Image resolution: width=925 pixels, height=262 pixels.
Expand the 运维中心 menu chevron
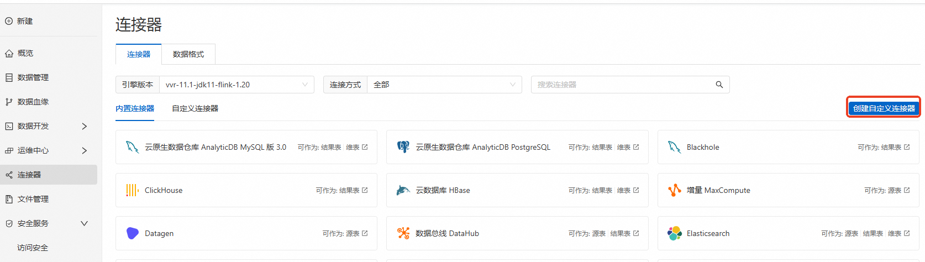point(85,150)
